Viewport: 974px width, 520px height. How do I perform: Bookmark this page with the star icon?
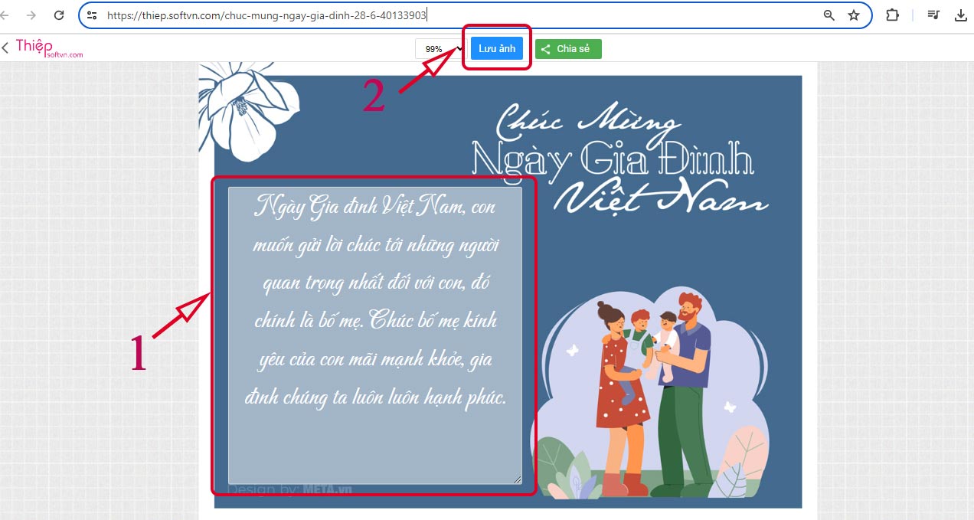pyautogui.click(x=854, y=15)
